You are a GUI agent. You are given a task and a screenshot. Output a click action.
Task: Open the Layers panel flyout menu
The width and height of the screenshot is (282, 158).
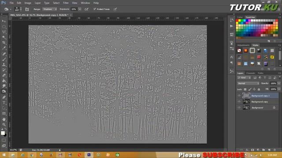click(x=279, y=73)
